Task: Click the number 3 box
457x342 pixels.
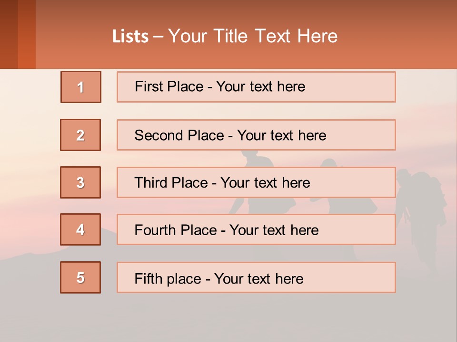Action: click(x=80, y=182)
